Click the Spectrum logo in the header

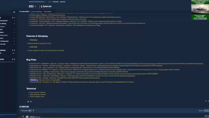46,7
